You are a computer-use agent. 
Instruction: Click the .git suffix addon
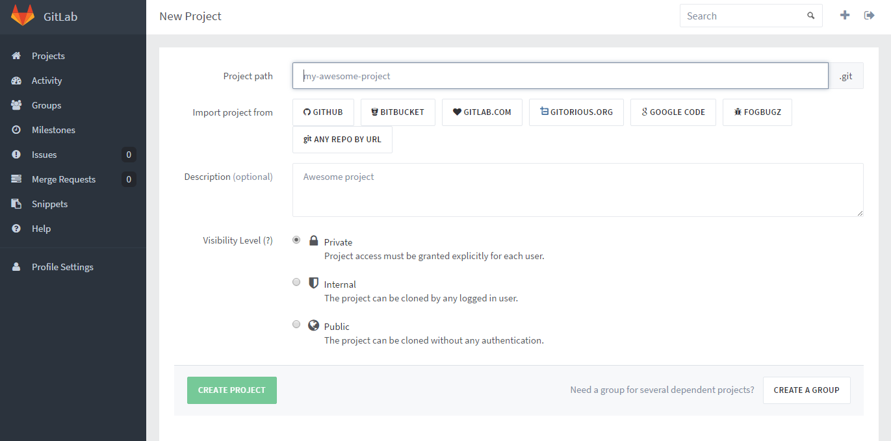click(x=846, y=76)
